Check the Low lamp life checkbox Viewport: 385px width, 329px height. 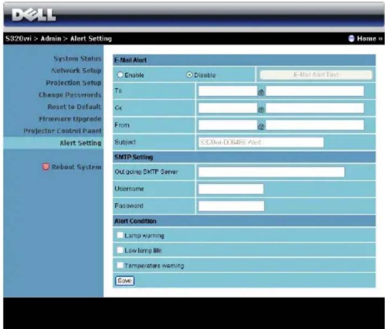click(120, 250)
